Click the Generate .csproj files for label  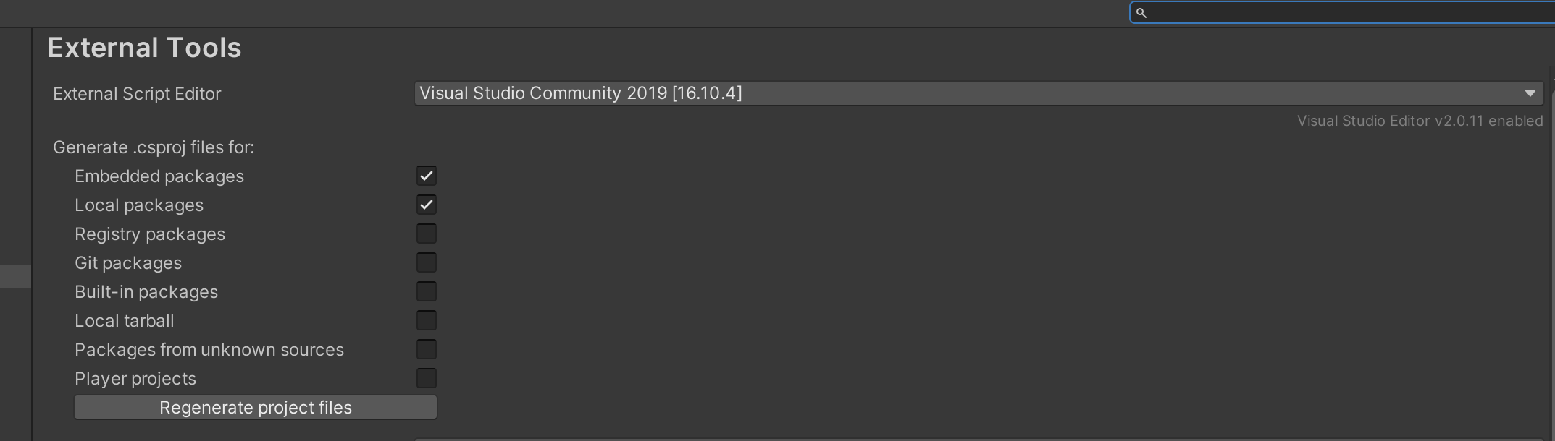[153, 147]
